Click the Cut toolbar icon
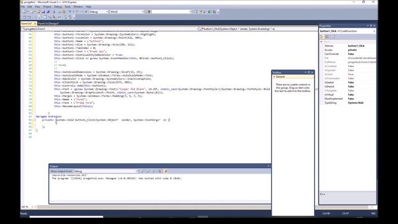 click(54, 12)
